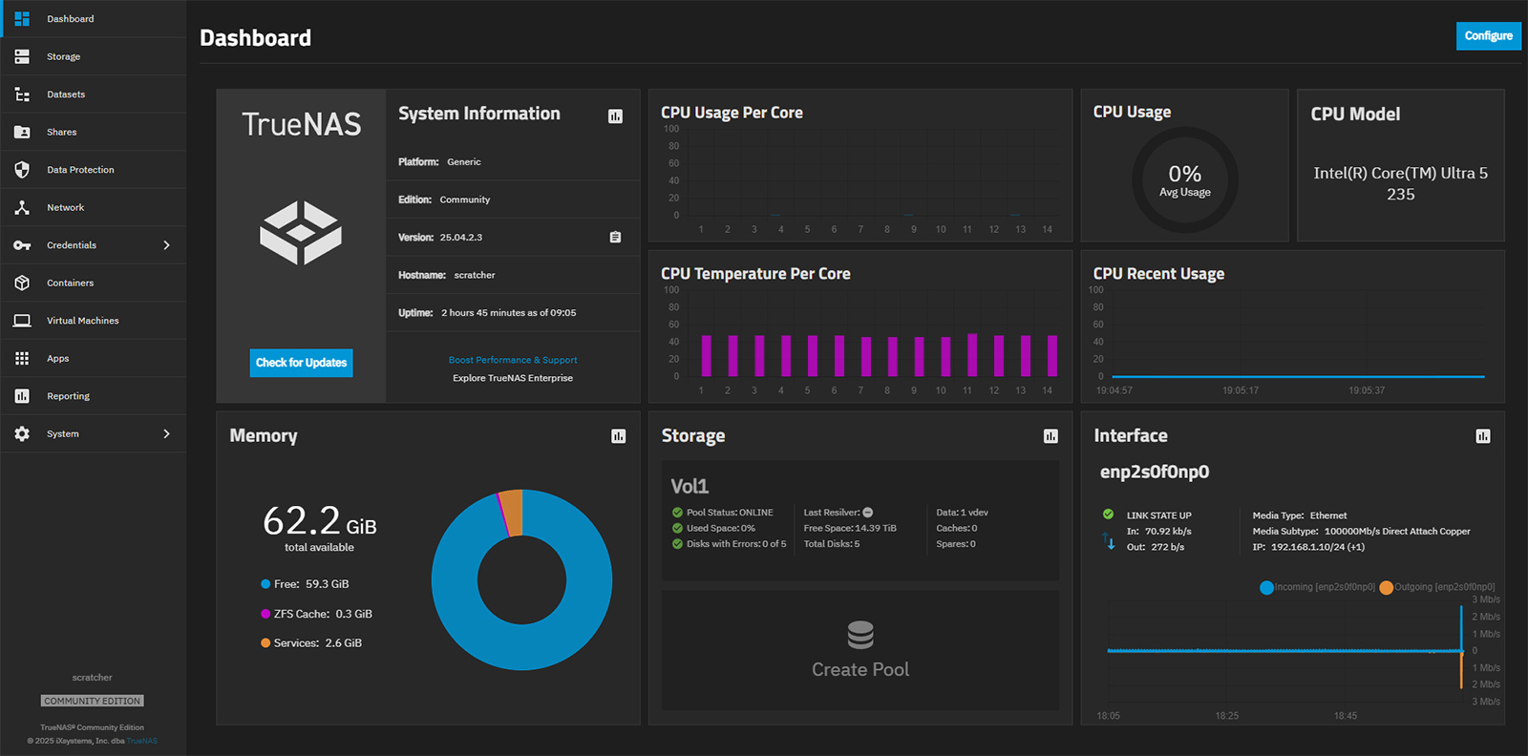Click the Configure dashboard button
Screen dimensions: 1528x756
click(x=1488, y=36)
